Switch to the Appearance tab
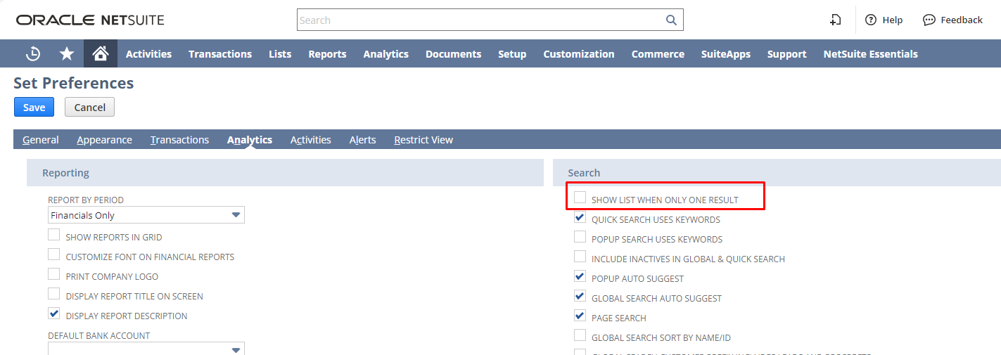1001x355 pixels. (x=104, y=140)
